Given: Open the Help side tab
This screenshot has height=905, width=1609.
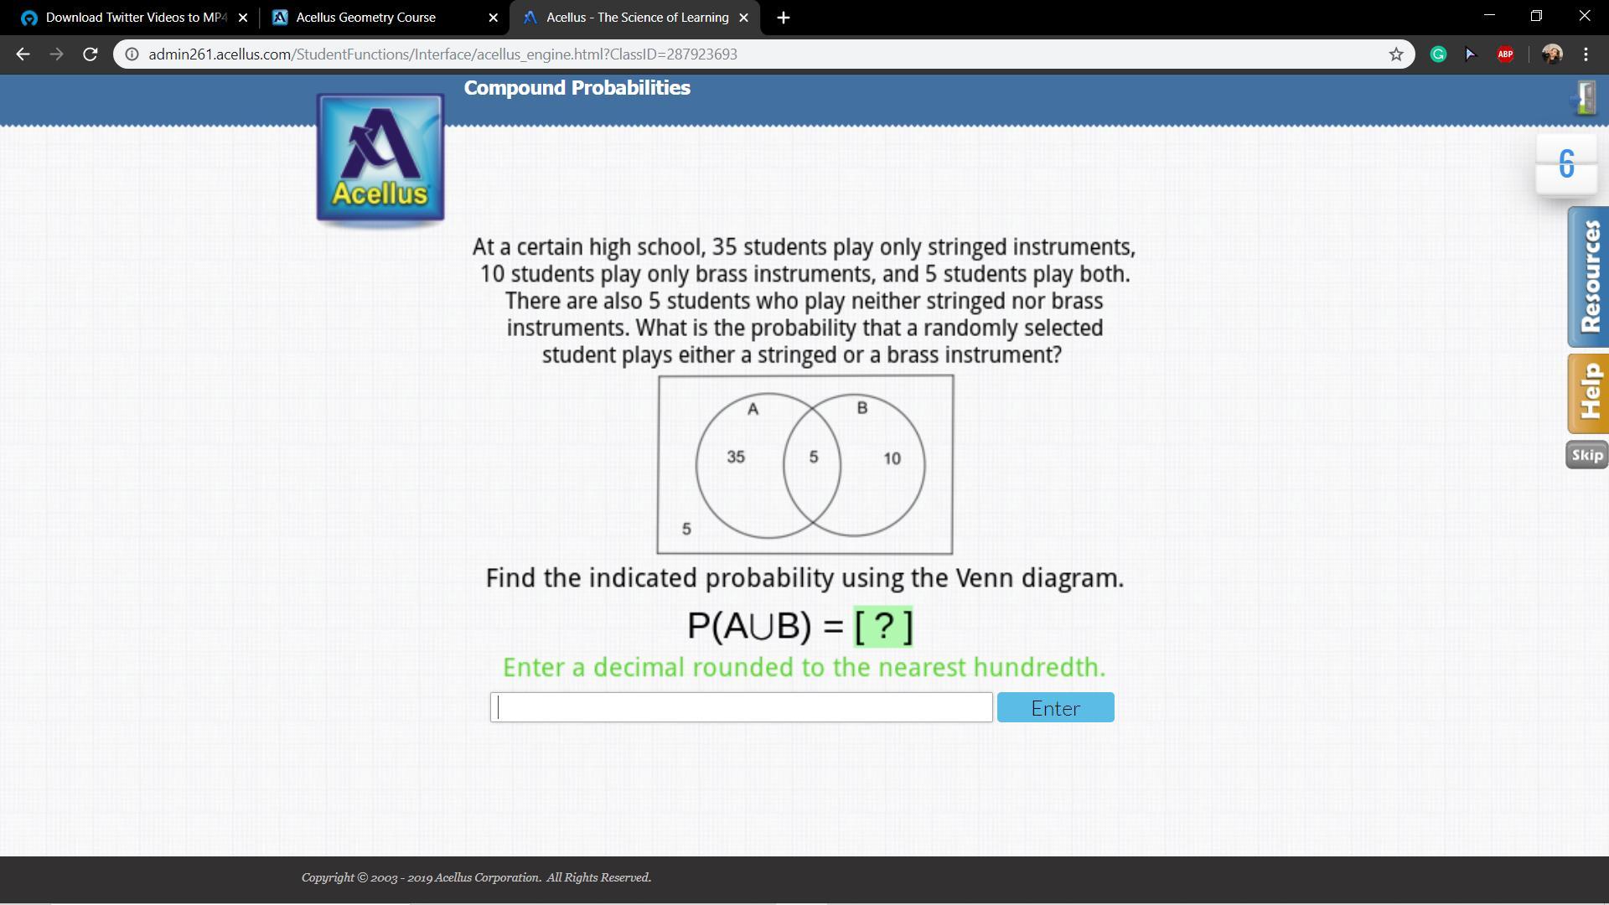Looking at the screenshot, I should [x=1589, y=393].
